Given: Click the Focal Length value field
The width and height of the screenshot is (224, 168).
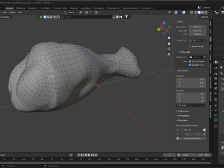Looking at the screenshot, I should 197,27.
